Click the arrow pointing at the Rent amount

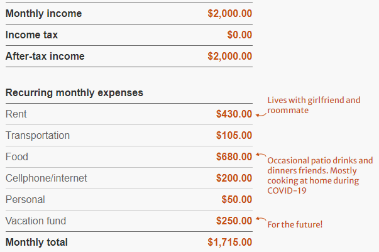click(261, 115)
